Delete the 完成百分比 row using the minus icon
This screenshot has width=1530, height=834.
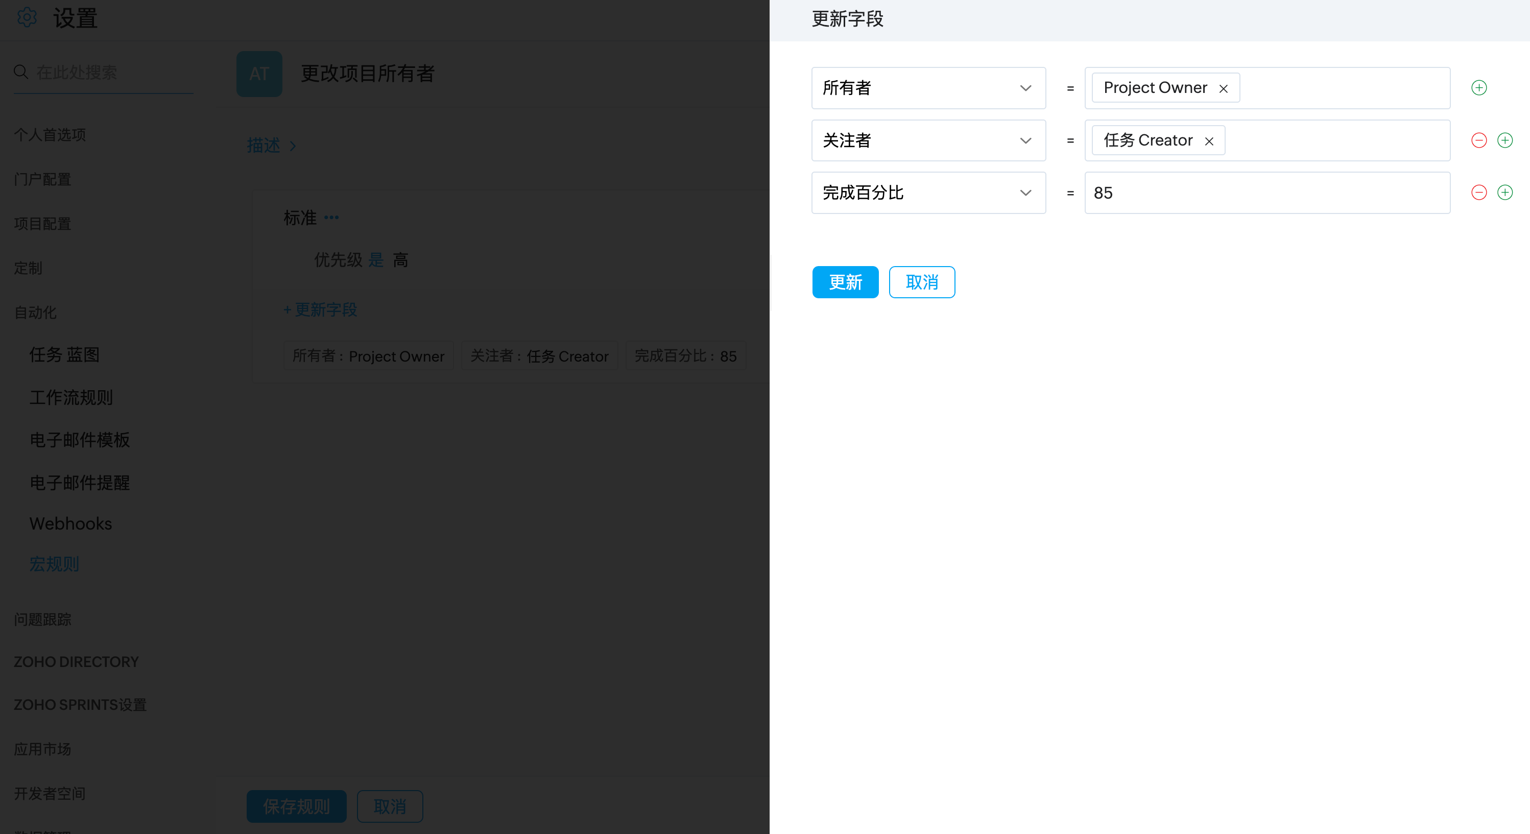[x=1478, y=193]
